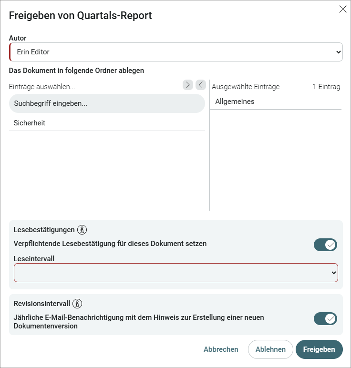Click the Jährliche E-Mail-Benachrichtigung label text
This screenshot has height=368, width=351.
click(x=139, y=322)
